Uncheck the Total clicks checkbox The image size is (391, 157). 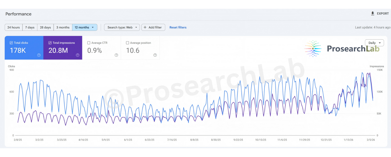click(11, 43)
